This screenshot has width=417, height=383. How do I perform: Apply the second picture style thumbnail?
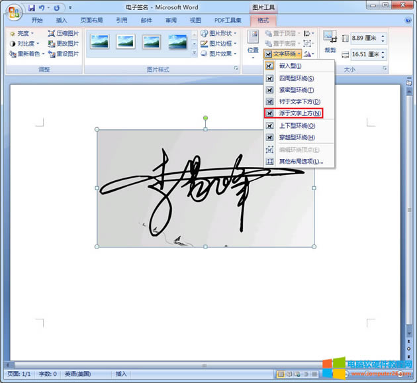(x=126, y=42)
